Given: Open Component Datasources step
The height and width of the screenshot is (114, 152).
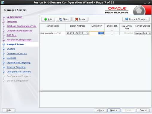Looking at the screenshot, I should tap(19, 31).
